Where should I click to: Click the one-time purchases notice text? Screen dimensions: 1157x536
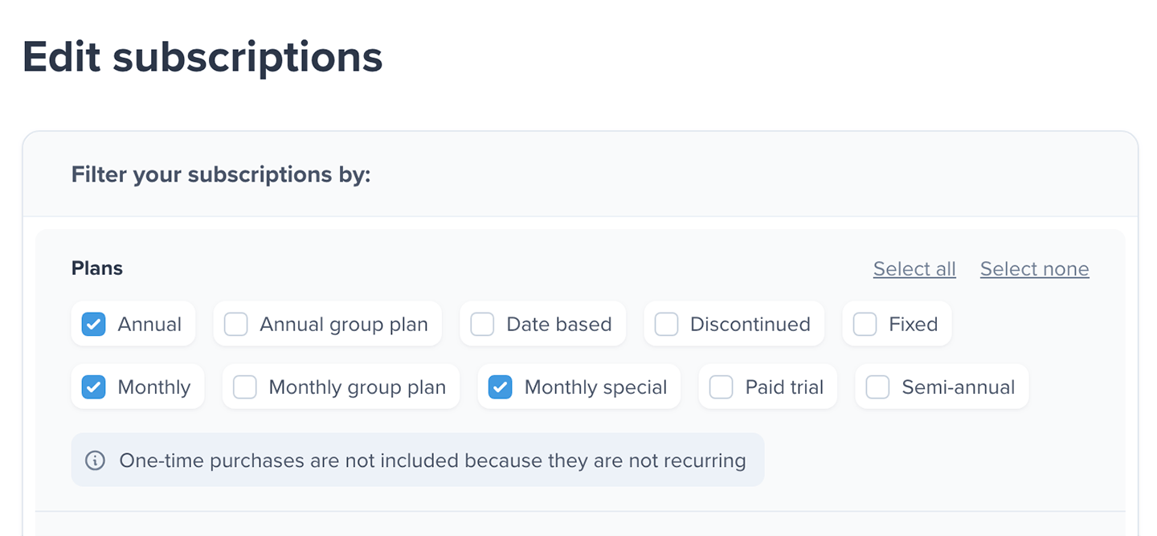432,460
